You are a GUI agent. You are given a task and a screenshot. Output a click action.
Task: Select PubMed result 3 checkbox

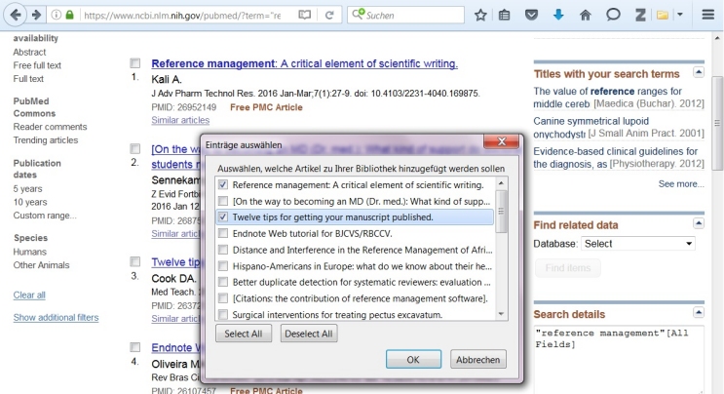(x=134, y=262)
